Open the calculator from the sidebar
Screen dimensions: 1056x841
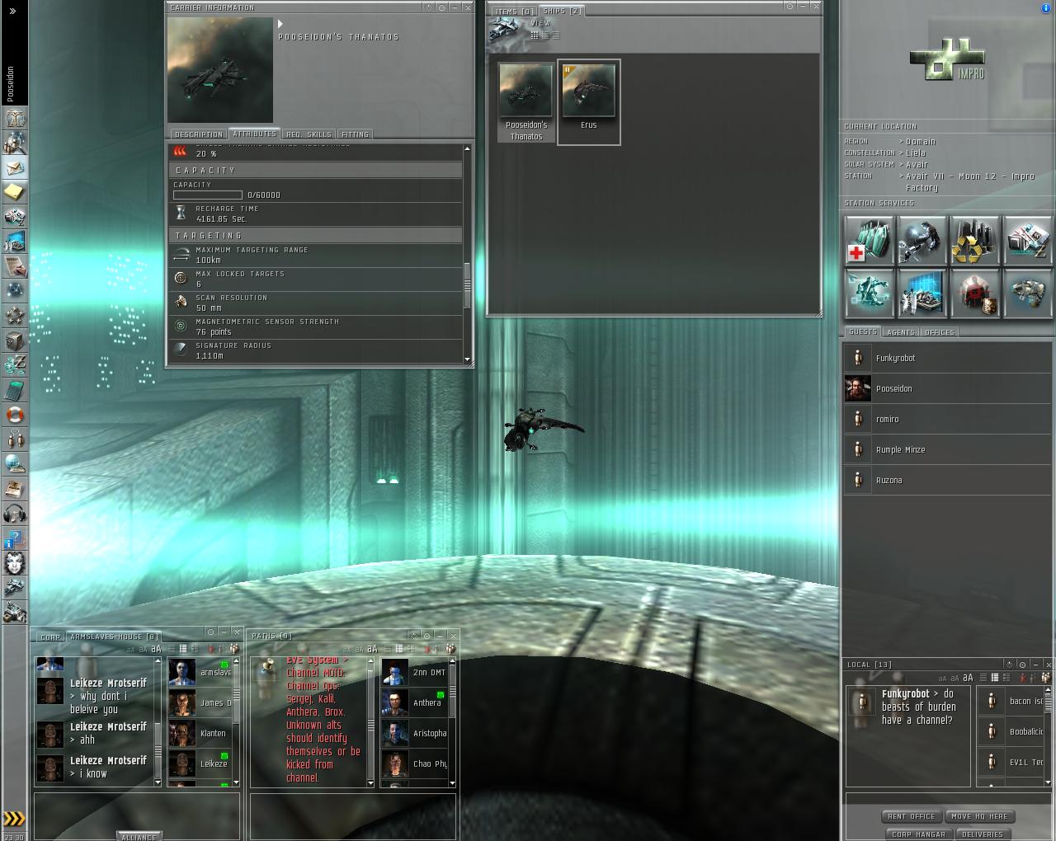point(15,390)
